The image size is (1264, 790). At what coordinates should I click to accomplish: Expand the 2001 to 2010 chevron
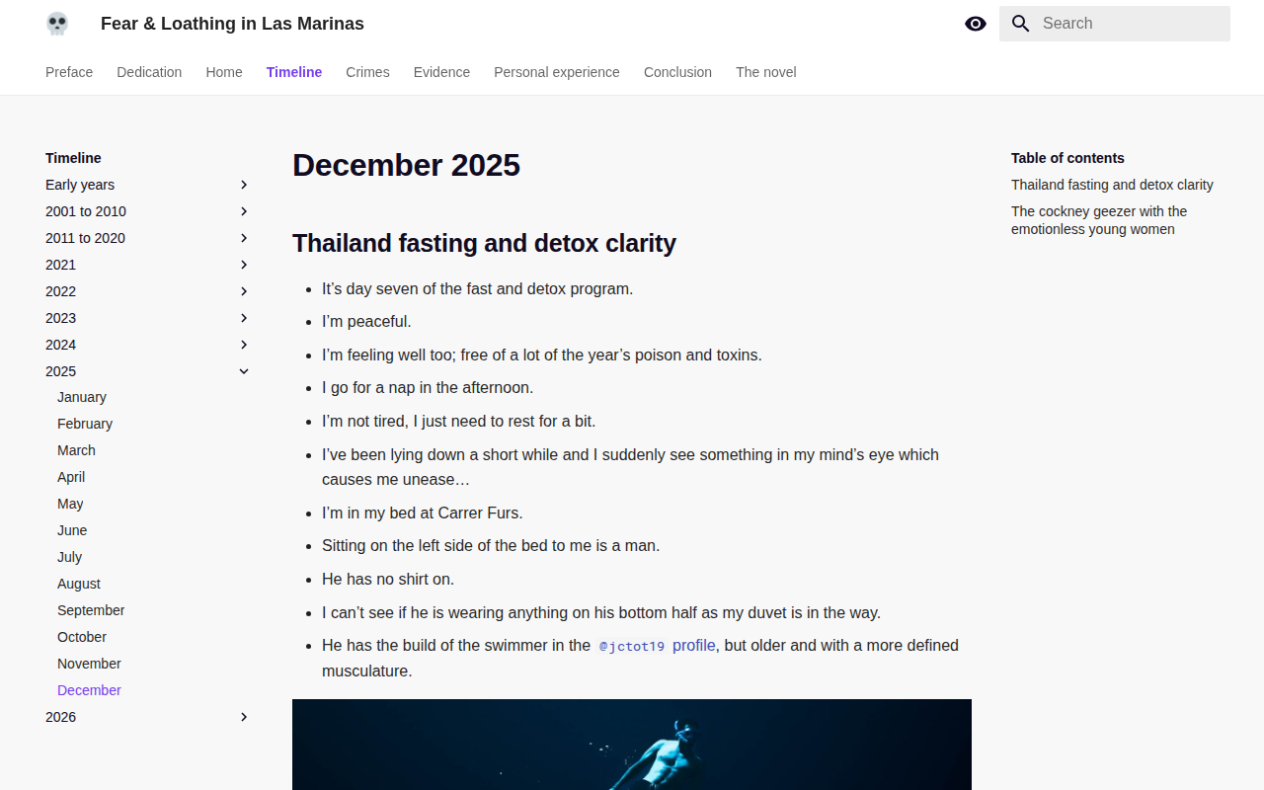(244, 211)
